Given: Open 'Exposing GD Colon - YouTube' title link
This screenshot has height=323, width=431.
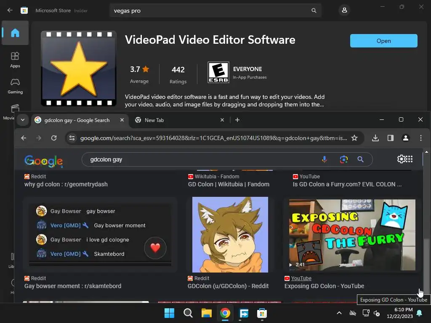Looking at the screenshot, I should (x=324, y=286).
